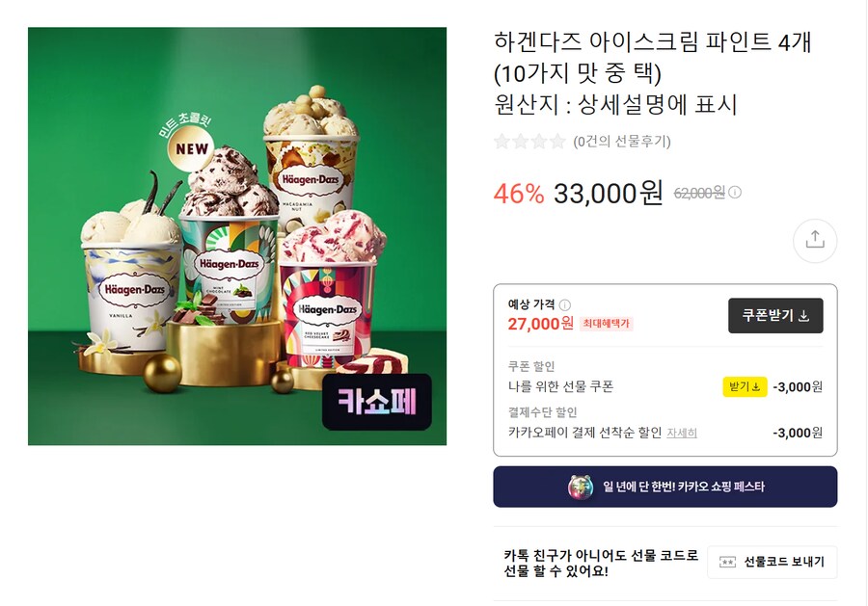Click the NEW mint chocolate badge
The height and width of the screenshot is (606, 868).
(x=192, y=148)
